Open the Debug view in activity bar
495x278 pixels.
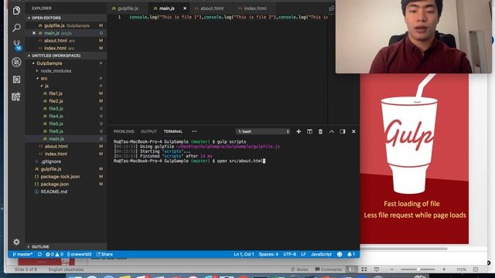tap(16, 62)
